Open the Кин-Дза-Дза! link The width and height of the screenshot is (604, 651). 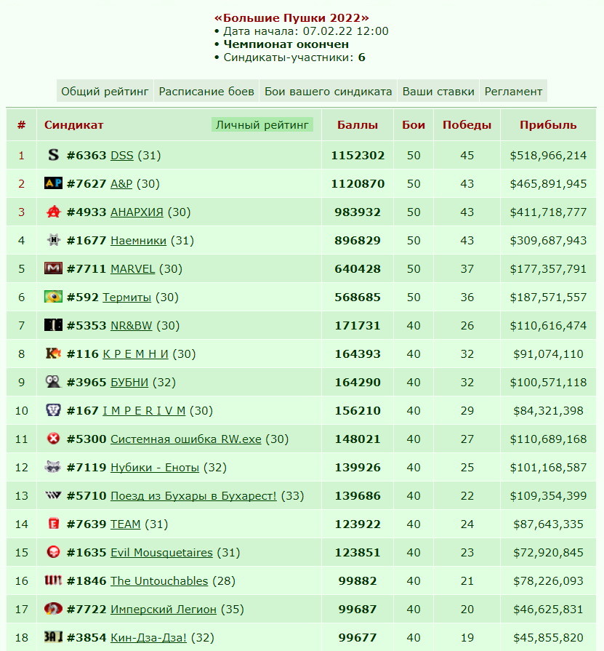coord(148,637)
